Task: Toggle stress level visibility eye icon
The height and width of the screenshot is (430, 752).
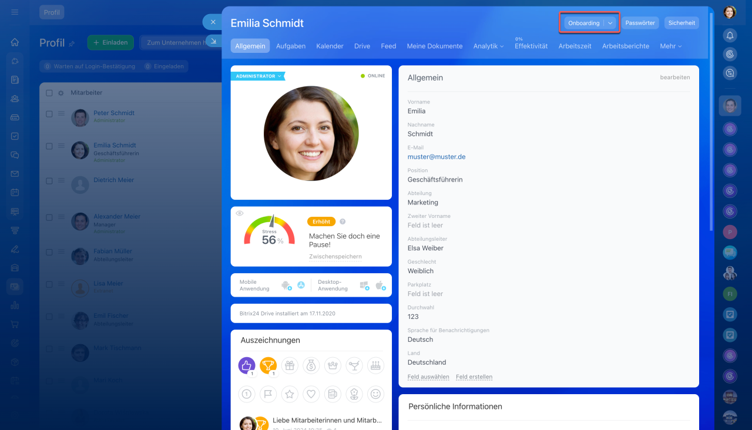Action: click(240, 213)
